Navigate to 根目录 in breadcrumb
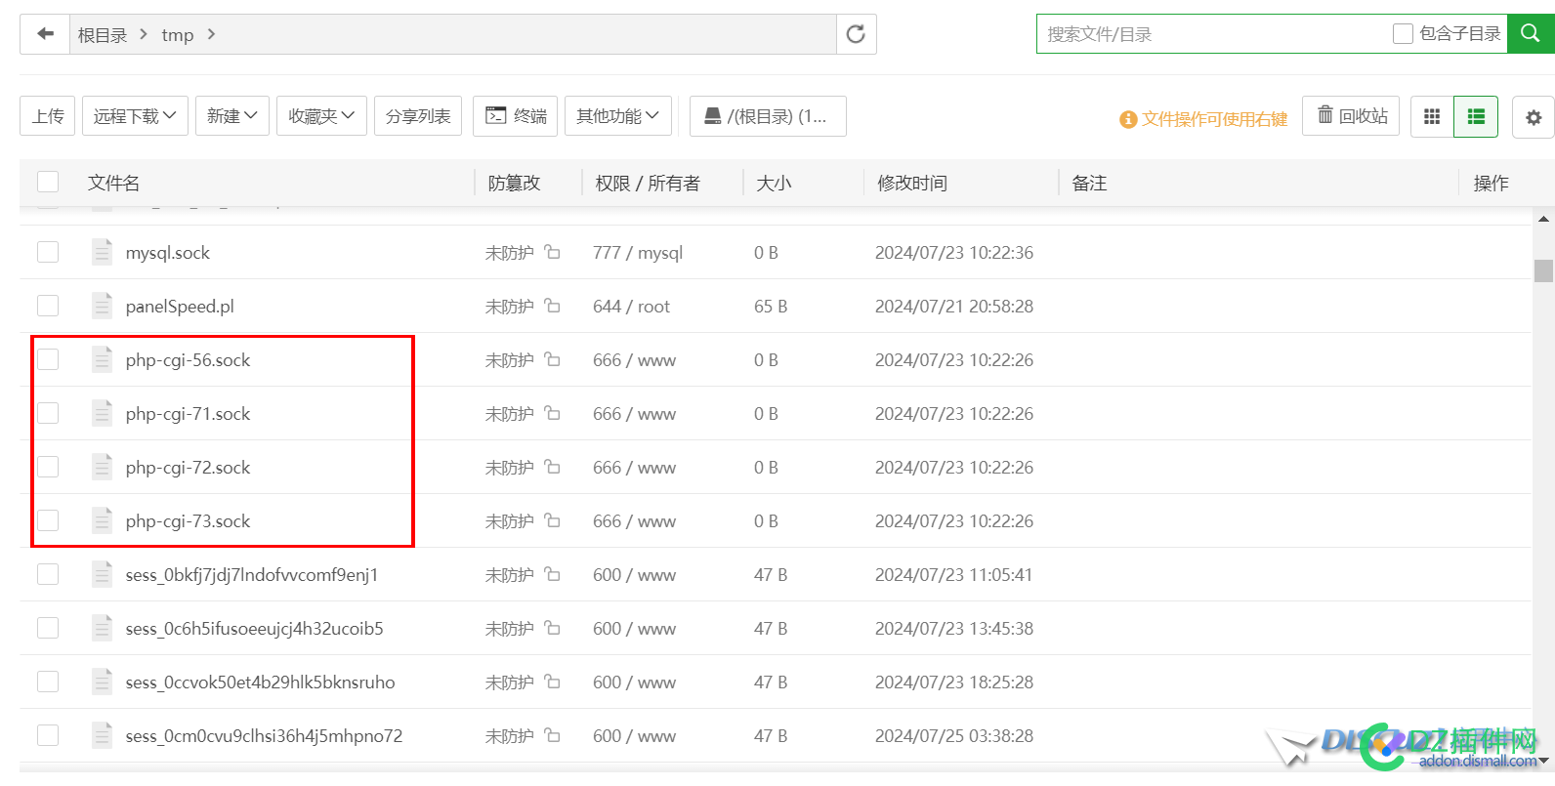The image size is (1555, 786). [103, 35]
